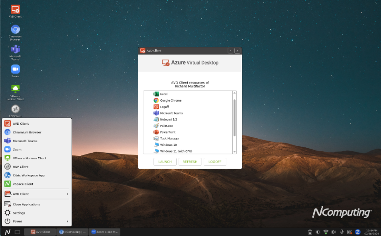381x236 pixels.
Task: Open the screenshot camera tray icon
Action: pos(350,232)
